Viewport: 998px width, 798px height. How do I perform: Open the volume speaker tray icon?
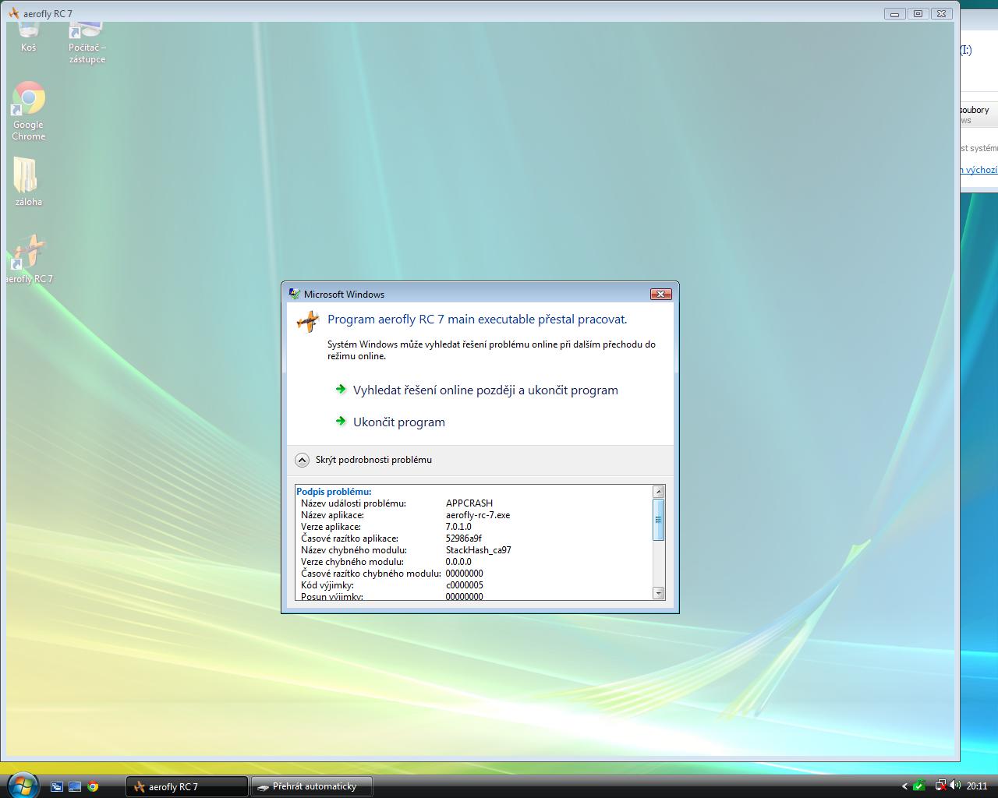pyautogui.click(x=956, y=786)
